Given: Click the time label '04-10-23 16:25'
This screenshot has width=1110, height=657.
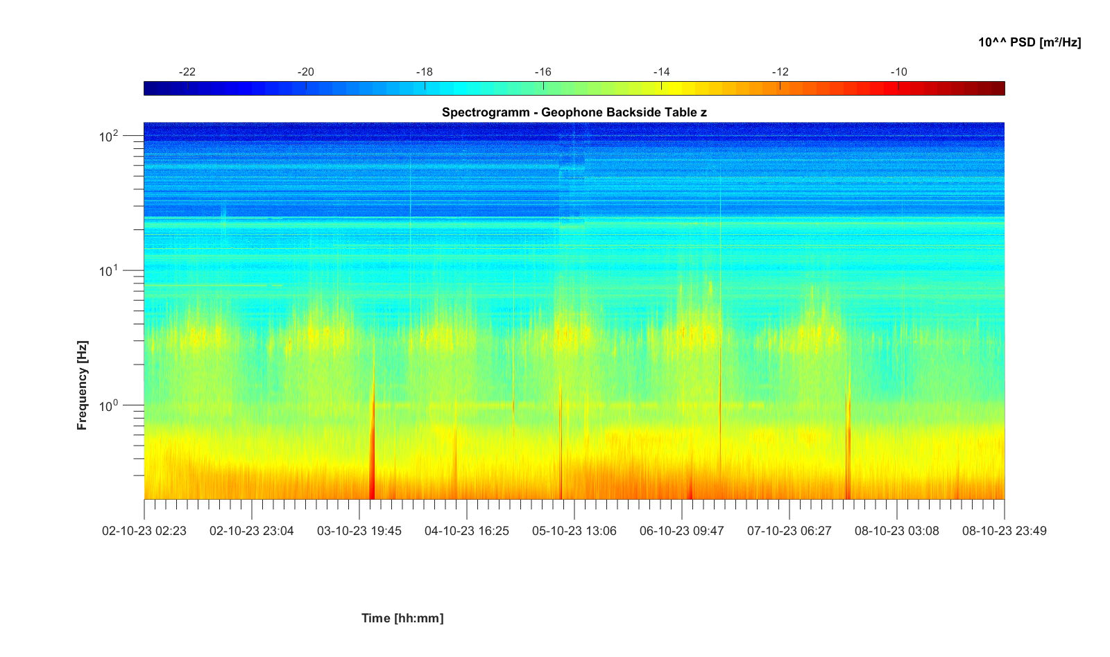Looking at the screenshot, I should [467, 531].
